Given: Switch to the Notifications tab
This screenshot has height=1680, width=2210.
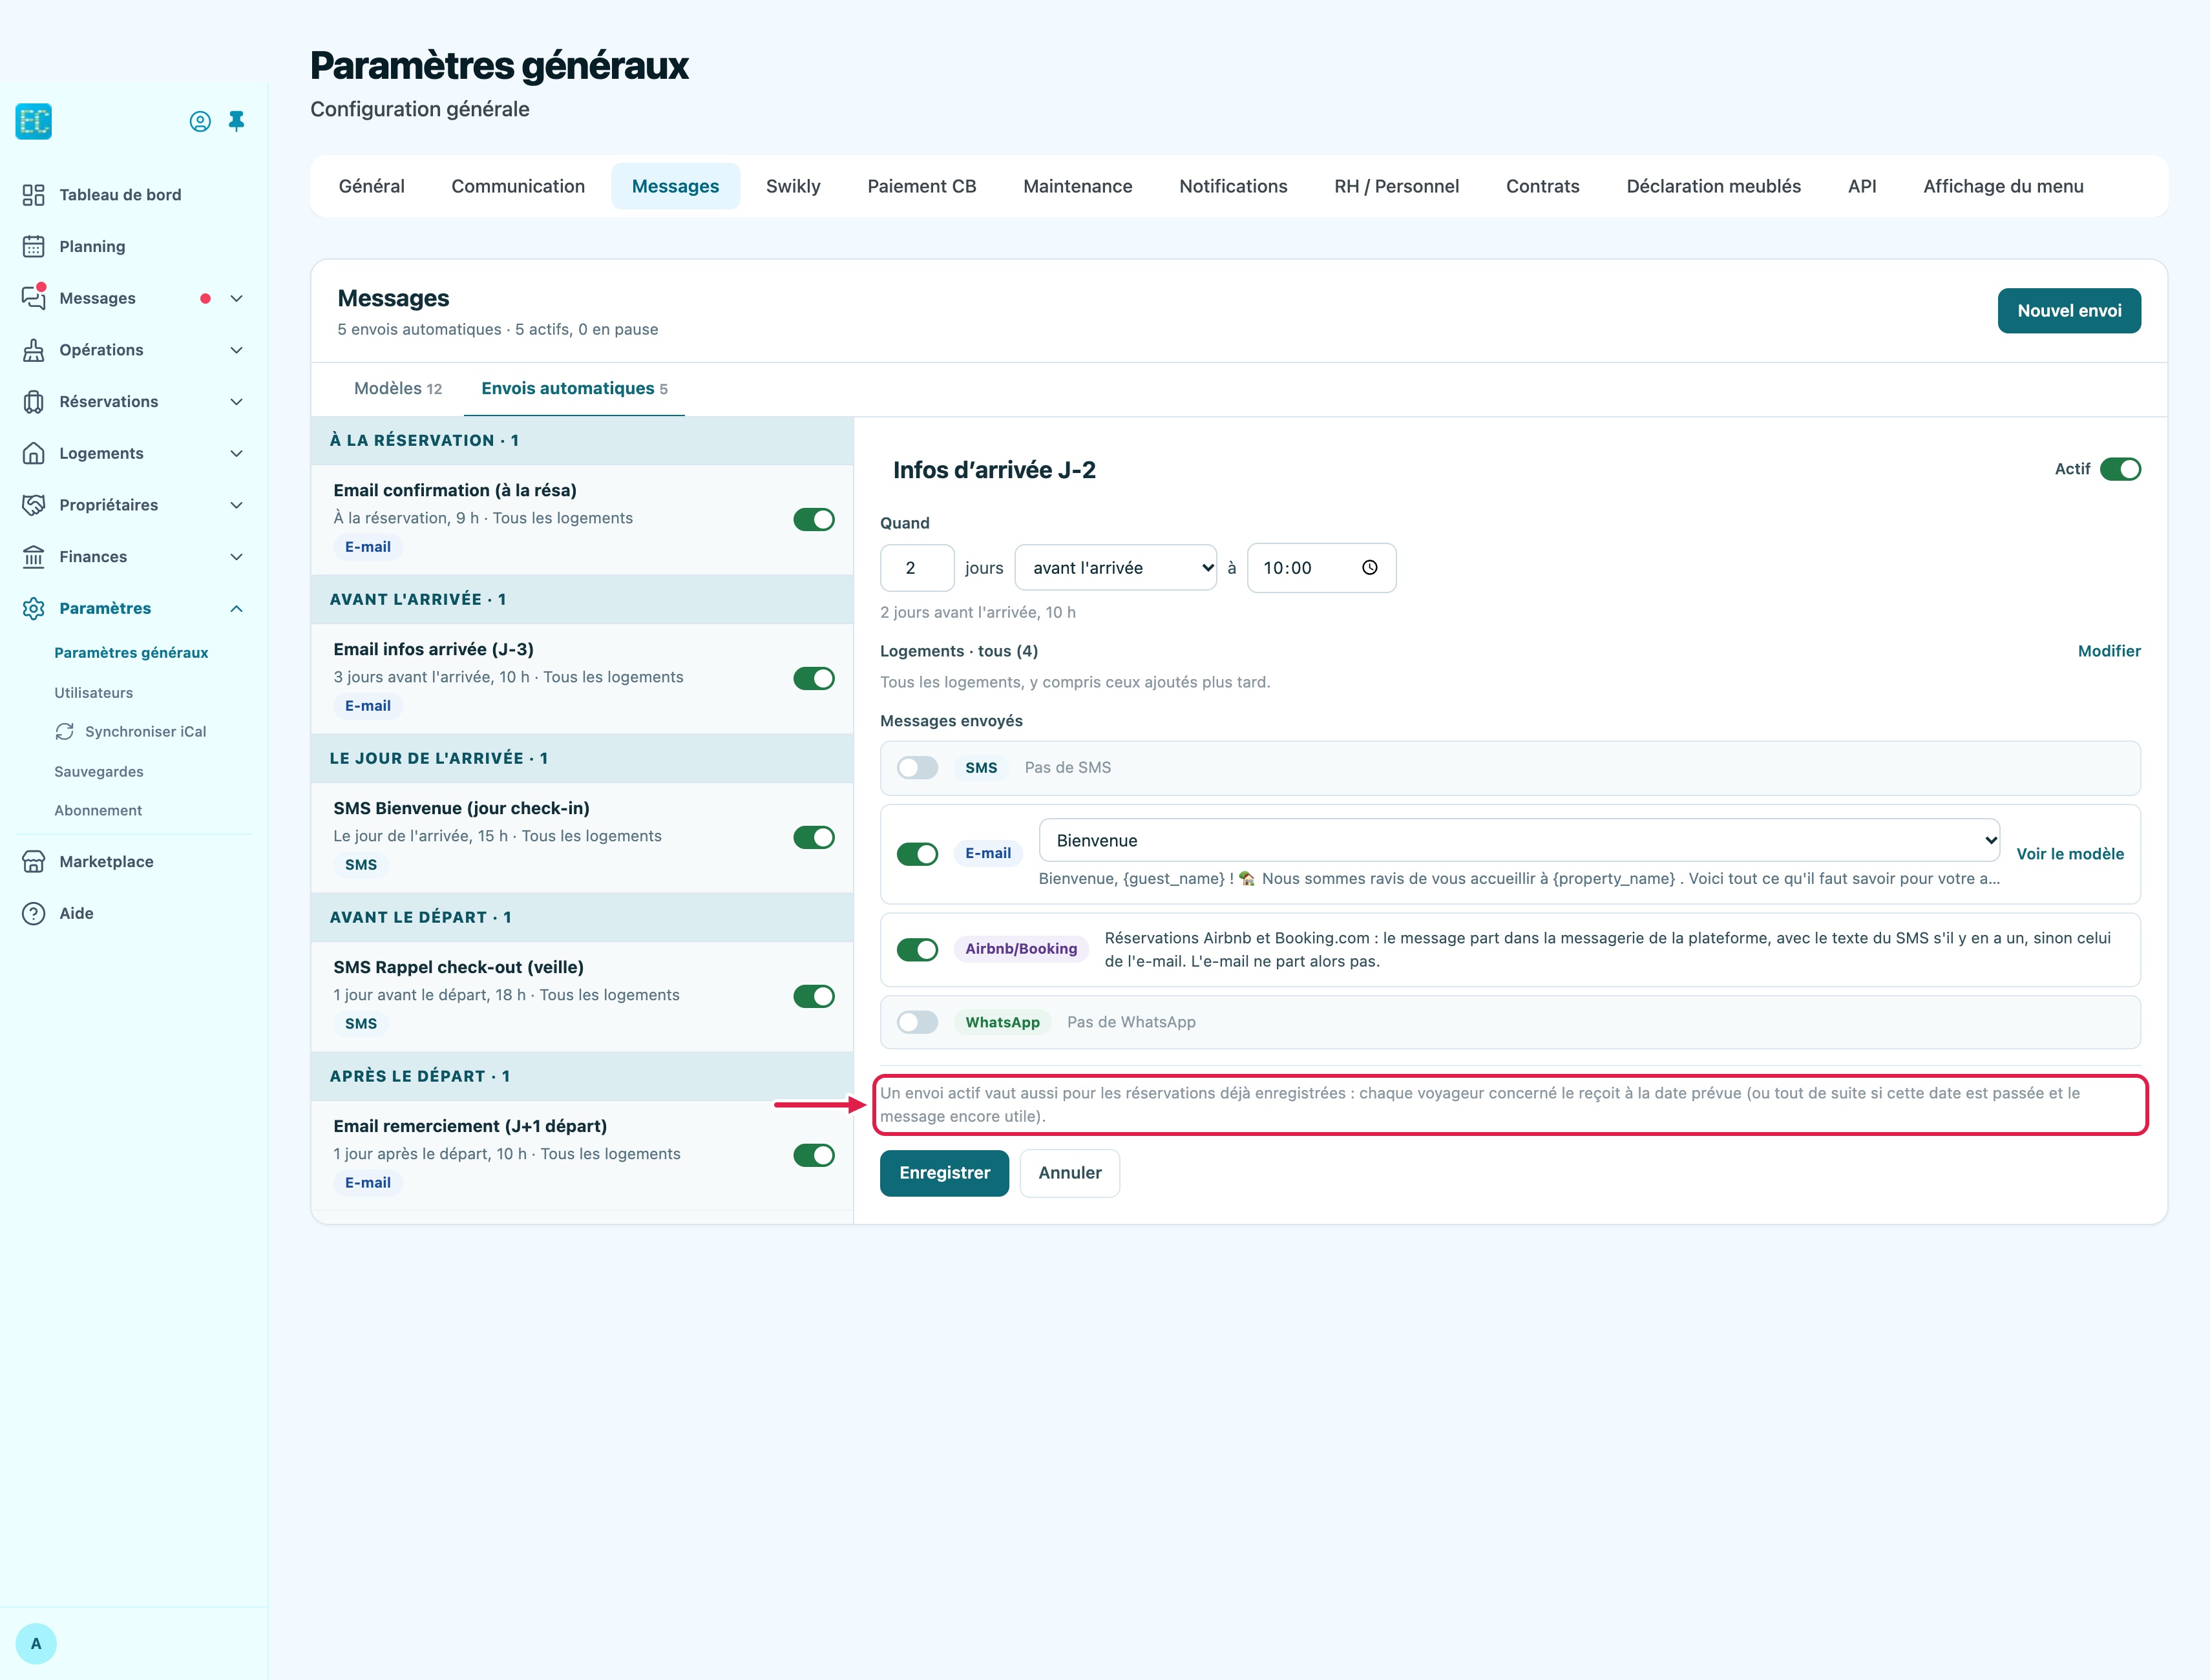Looking at the screenshot, I should tap(1233, 186).
